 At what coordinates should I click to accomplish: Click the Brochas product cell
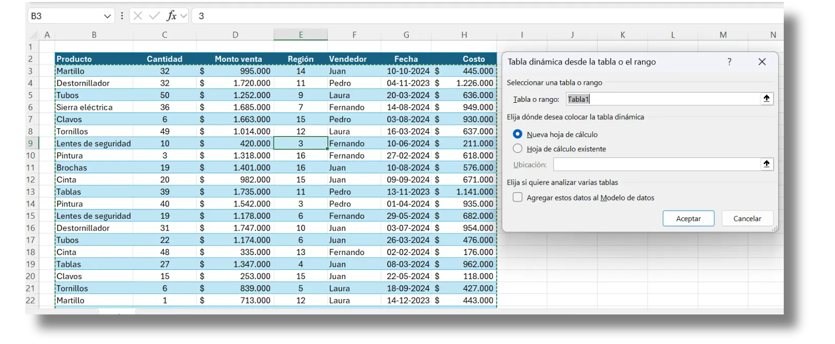coord(94,168)
